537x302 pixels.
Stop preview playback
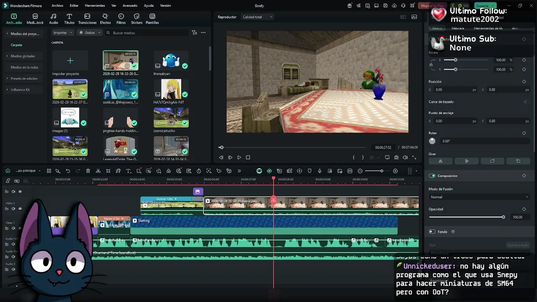pyautogui.click(x=248, y=157)
